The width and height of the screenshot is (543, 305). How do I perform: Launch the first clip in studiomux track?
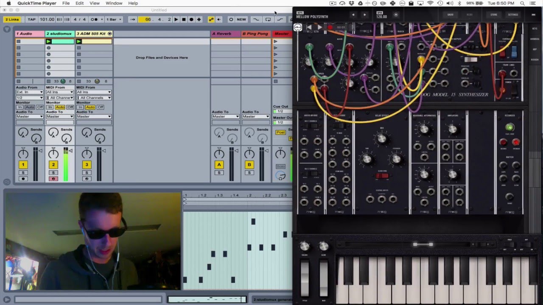tap(48, 42)
